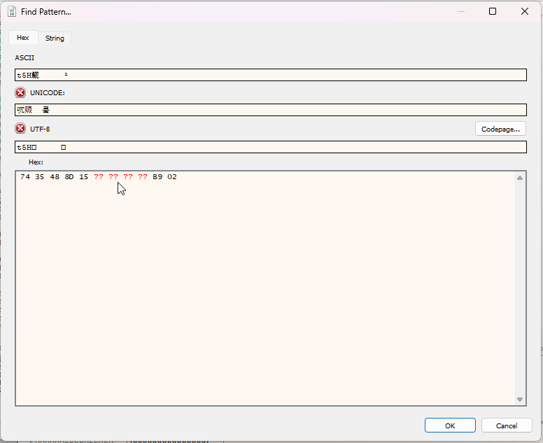543x443 pixels.
Task: Place cursor in the UTF-8 input field
Action: click(270, 147)
